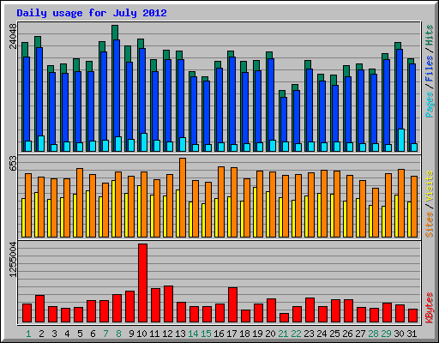The height and width of the screenshot is (343, 439).
Task: Click day label 15 on the x-axis
Action: pos(206,334)
